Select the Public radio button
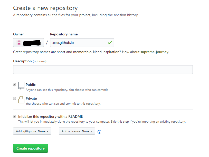 click(x=15, y=85)
